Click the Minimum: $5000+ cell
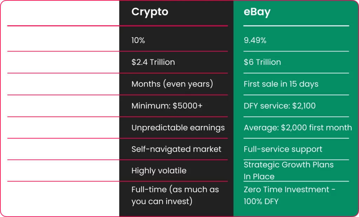The height and width of the screenshot is (217, 359). pyautogui.click(x=167, y=106)
